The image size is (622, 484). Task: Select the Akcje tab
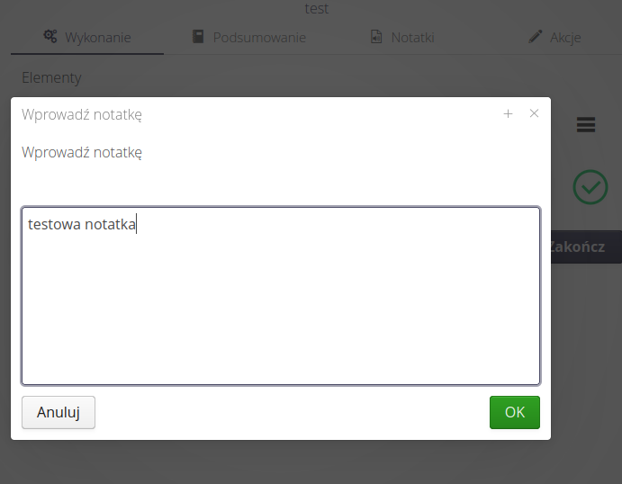(565, 38)
